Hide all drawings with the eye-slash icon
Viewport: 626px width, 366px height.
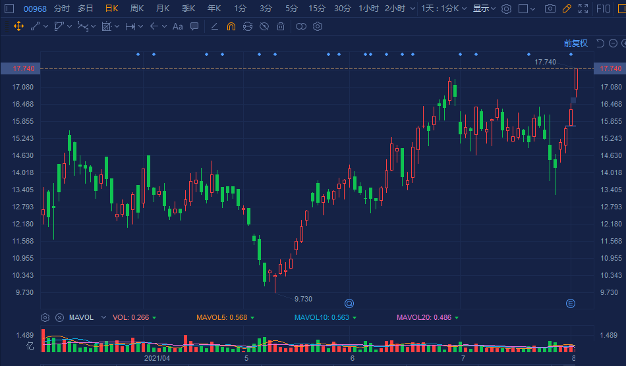coord(264,26)
